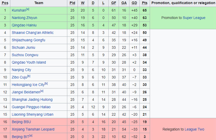
Task: Click the Sichuan Jiuniu link
Action: click(24, 48)
